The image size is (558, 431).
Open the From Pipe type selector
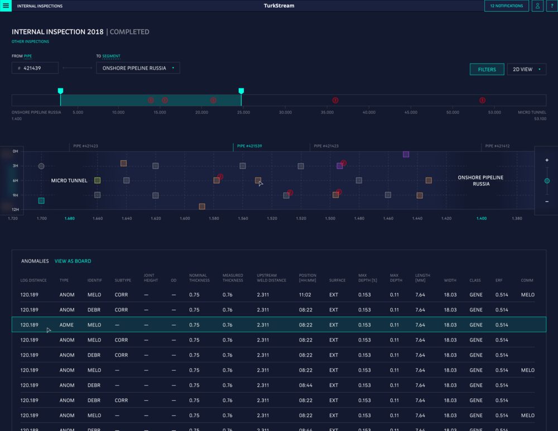point(28,56)
